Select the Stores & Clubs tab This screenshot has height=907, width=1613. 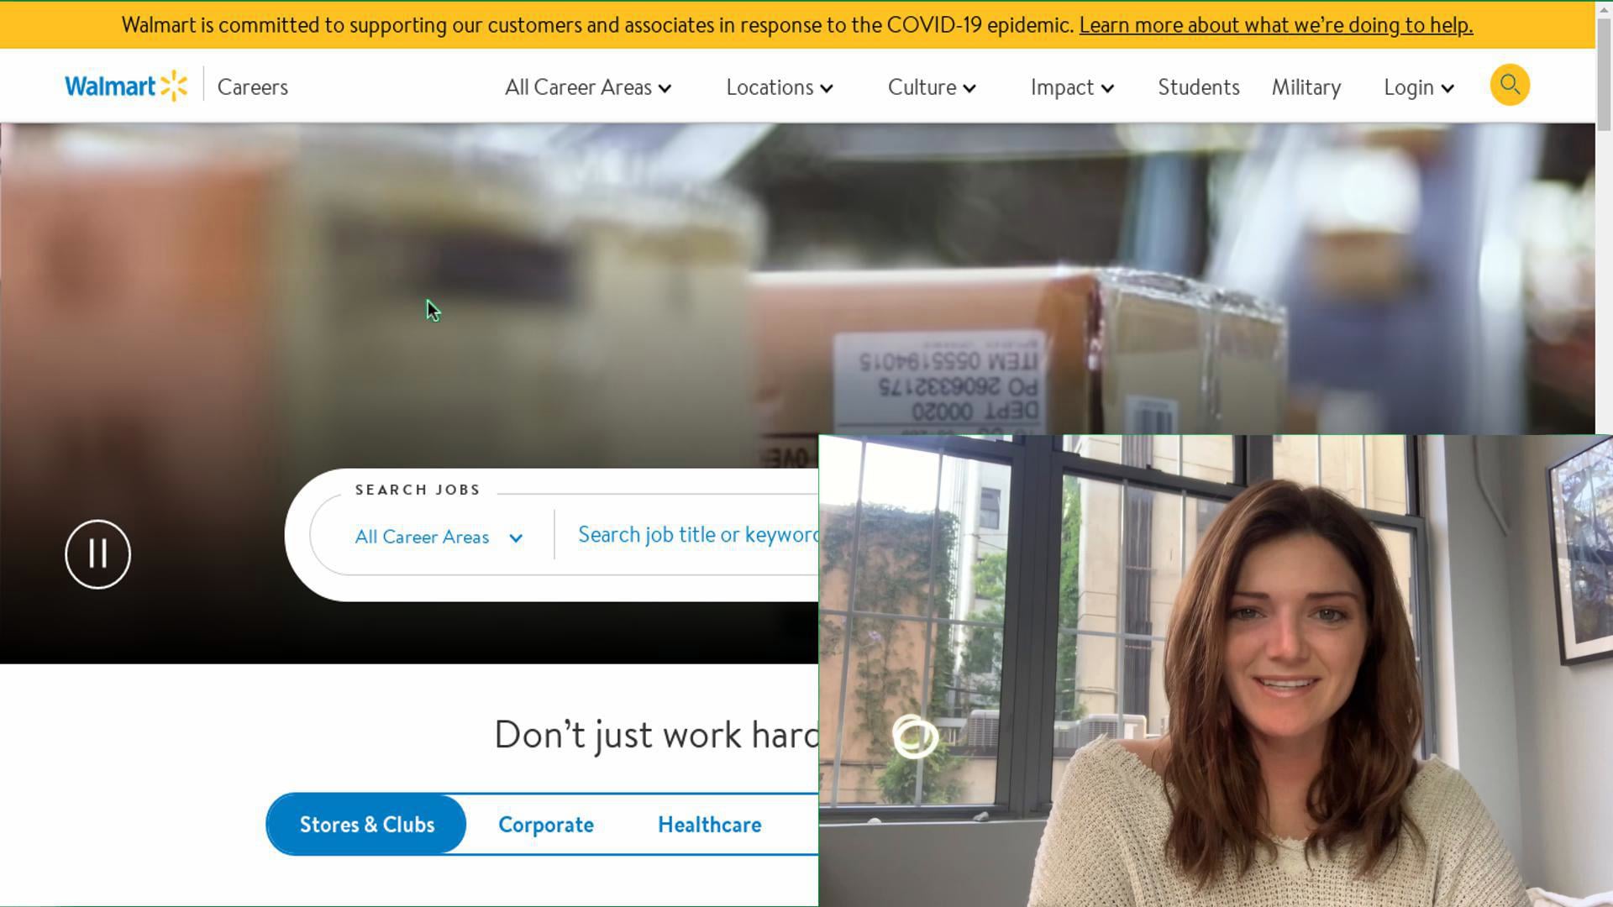pos(367,825)
